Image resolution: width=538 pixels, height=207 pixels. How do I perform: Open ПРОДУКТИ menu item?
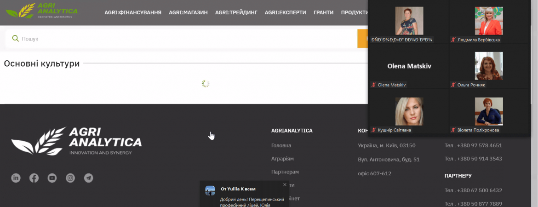(355, 13)
